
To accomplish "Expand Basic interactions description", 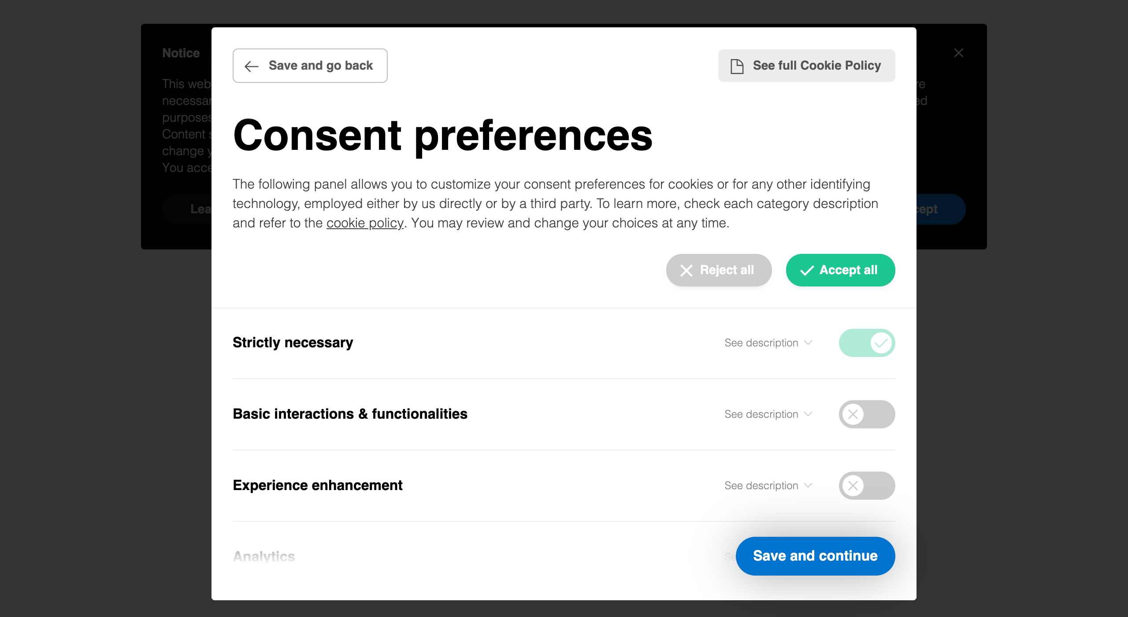I will [x=768, y=414].
